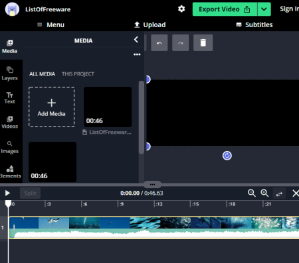Open the Subtitles menu item
Image resolution: width=299 pixels, height=263 pixels.
254,25
